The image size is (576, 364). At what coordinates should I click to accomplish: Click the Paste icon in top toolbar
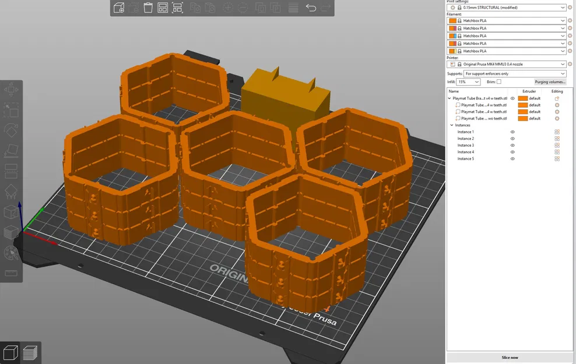[x=210, y=8]
